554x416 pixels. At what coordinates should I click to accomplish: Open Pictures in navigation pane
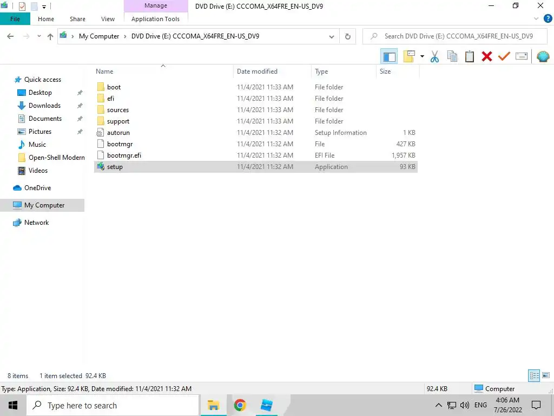coord(40,132)
